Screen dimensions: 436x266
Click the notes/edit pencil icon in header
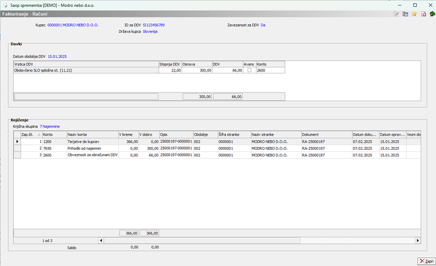click(396, 14)
